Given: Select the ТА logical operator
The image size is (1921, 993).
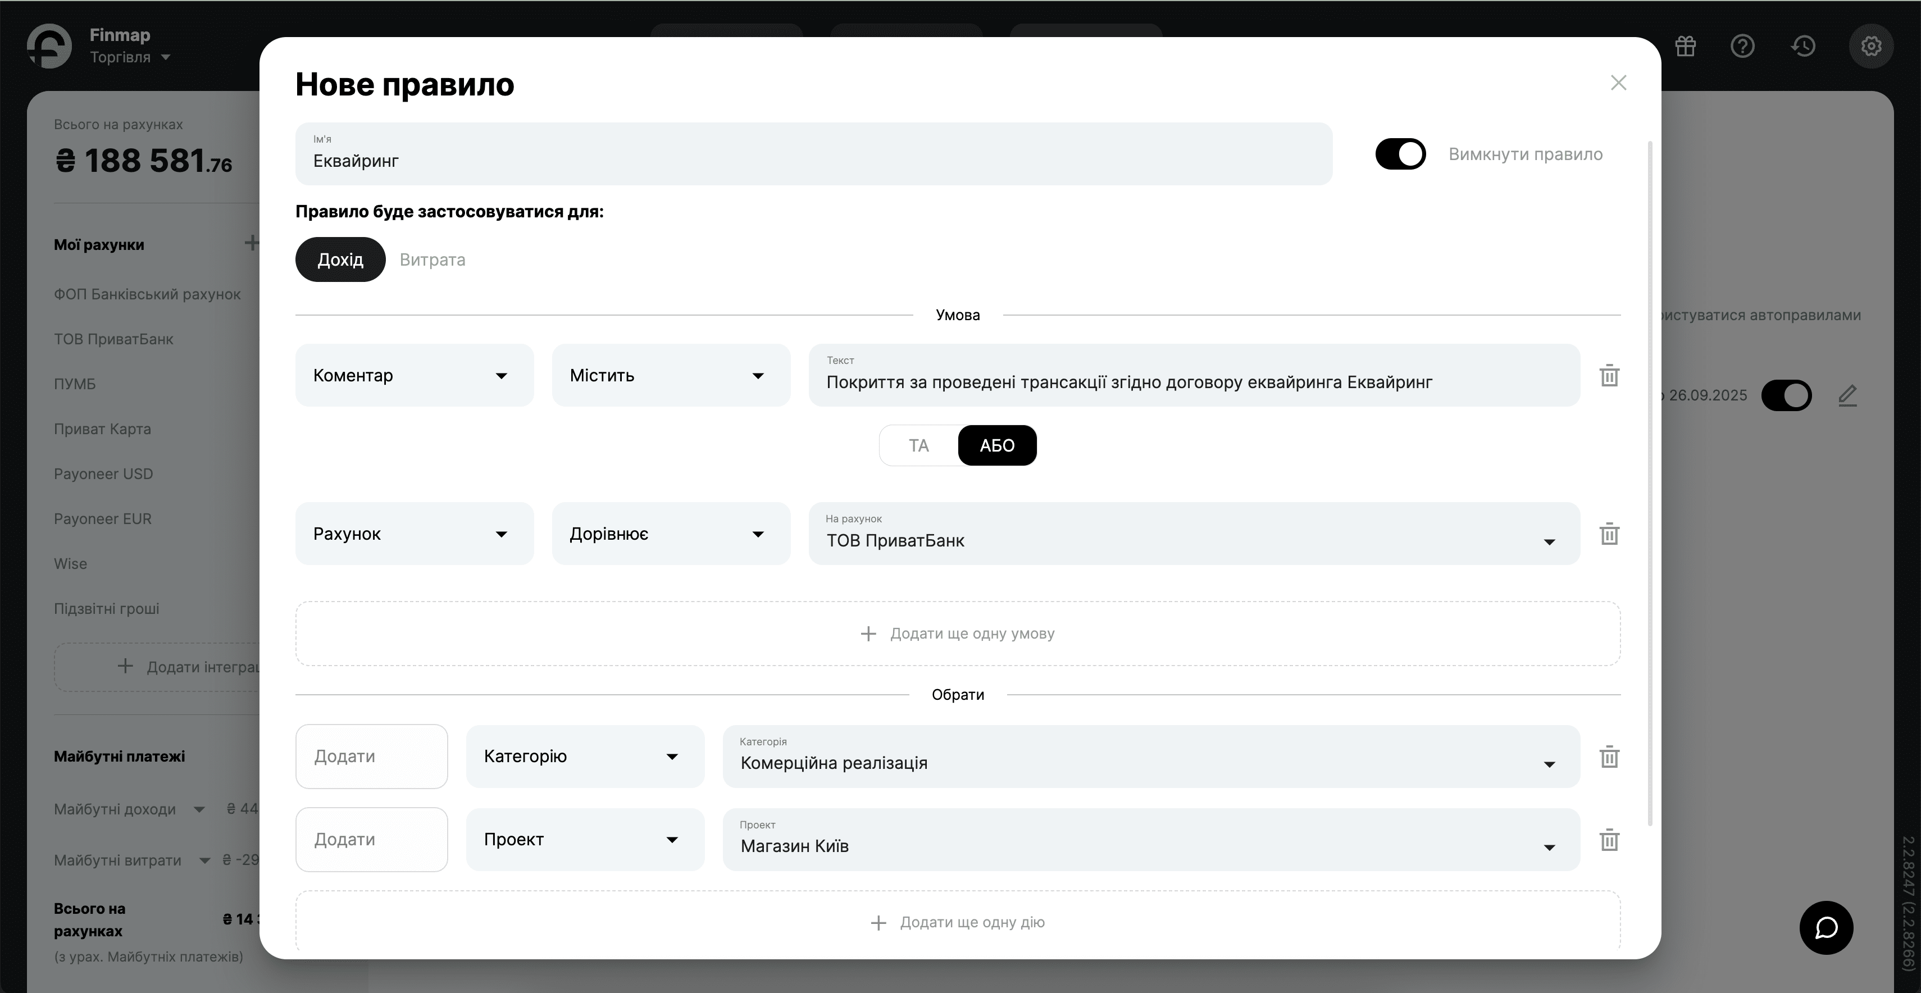Looking at the screenshot, I should 919,446.
